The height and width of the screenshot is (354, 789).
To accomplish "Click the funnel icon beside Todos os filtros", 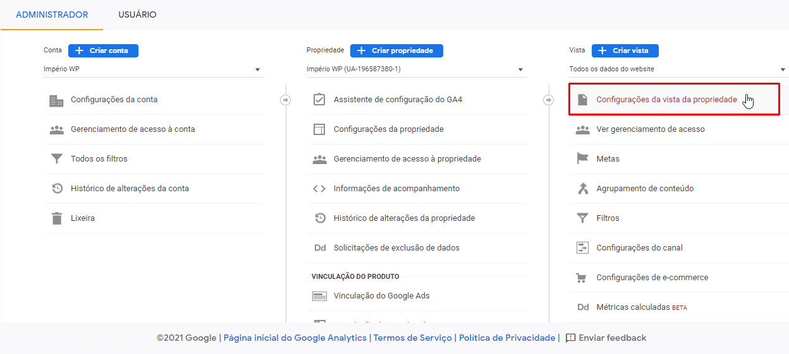I will pyautogui.click(x=57, y=159).
